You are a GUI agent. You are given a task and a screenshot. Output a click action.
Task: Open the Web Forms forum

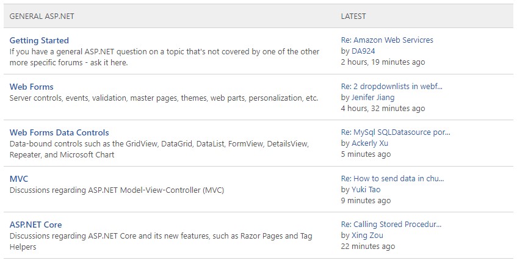point(31,87)
